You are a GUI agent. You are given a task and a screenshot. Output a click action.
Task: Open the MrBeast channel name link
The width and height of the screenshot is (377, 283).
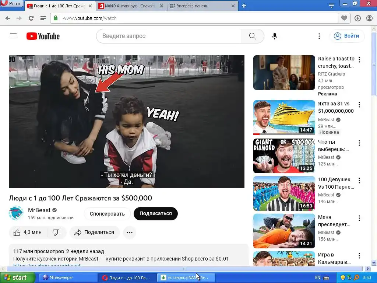(x=39, y=210)
